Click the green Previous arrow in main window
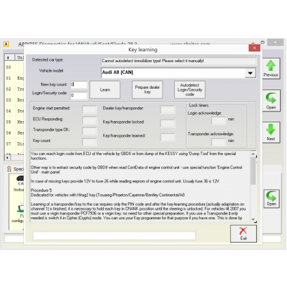This screenshot has height=287, width=287. point(271,69)
